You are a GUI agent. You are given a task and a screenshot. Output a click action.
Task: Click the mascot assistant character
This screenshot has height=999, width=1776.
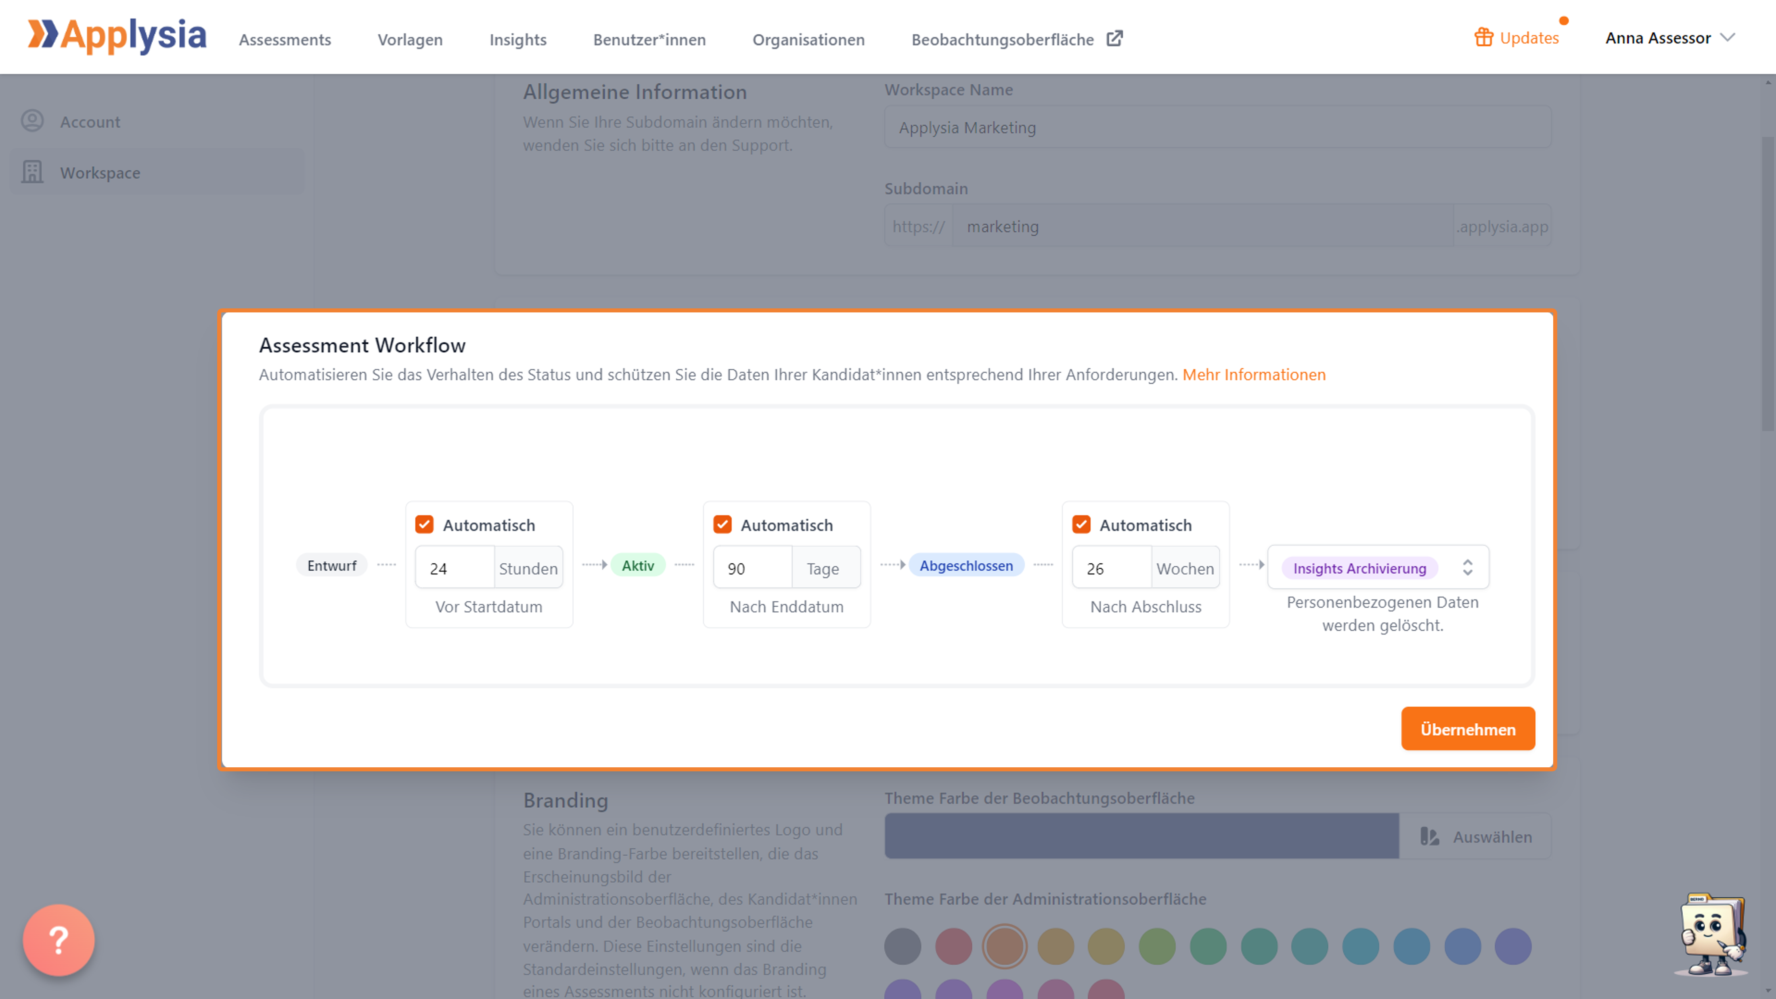pos(1712,934)
